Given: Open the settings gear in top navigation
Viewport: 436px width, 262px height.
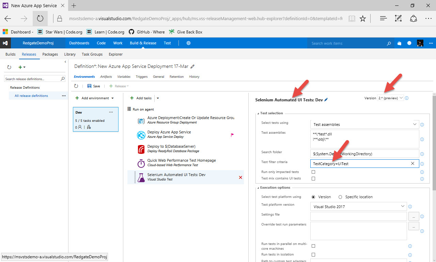Looking at the screenshot, I should coord(188,43).
